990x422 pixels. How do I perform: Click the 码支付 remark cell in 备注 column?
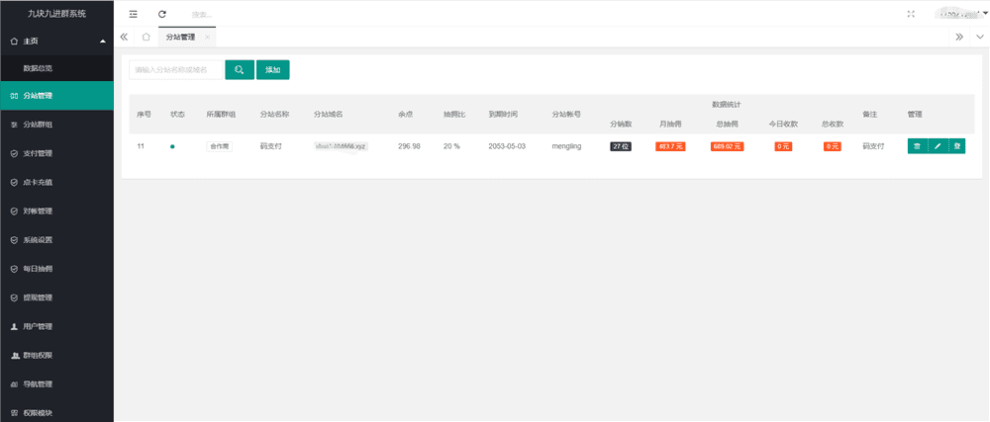[x=873, y=146]
